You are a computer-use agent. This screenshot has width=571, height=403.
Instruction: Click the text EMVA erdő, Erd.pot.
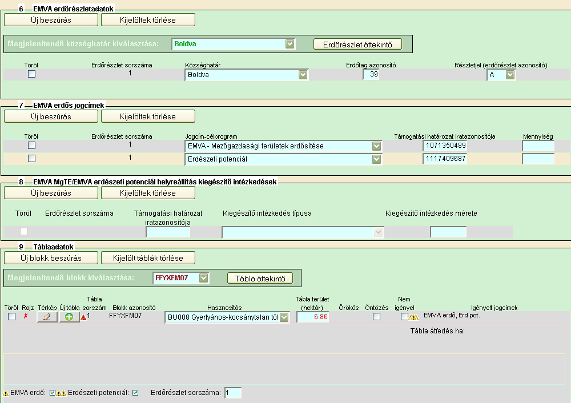click(x=452, y=315)
